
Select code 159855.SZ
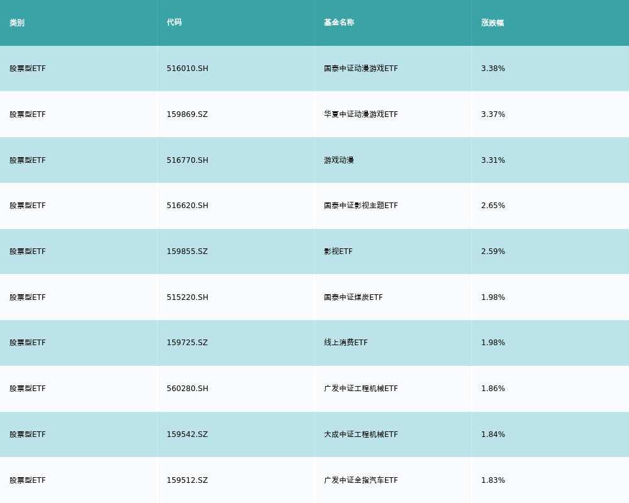point(187,251)
